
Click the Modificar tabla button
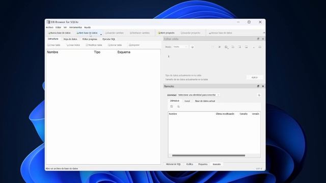[x=94, y=45]
